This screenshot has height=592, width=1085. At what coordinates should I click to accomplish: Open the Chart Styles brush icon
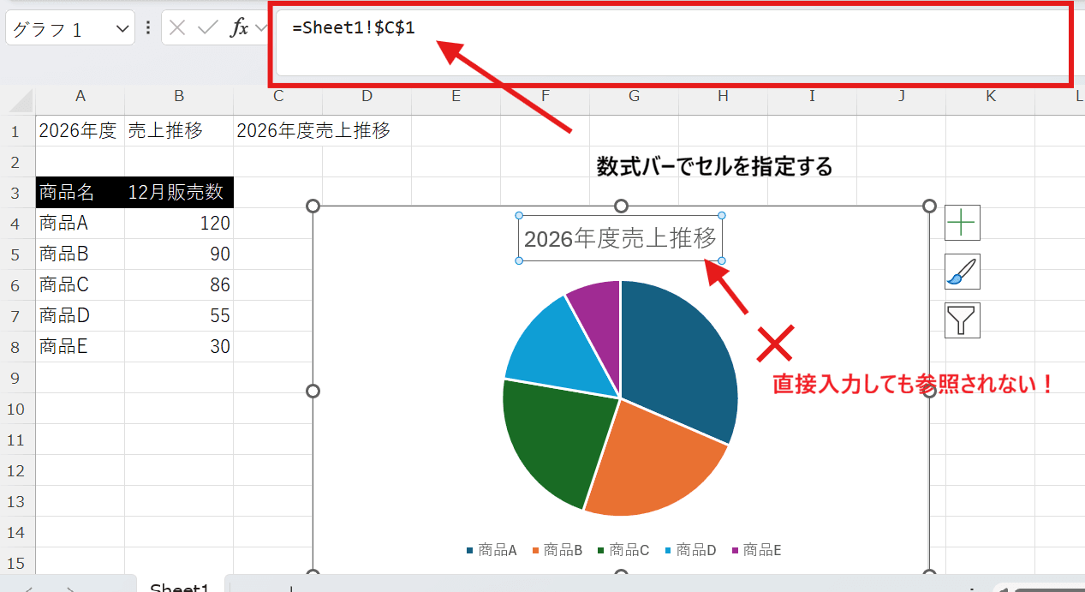[x=962, y=272]
